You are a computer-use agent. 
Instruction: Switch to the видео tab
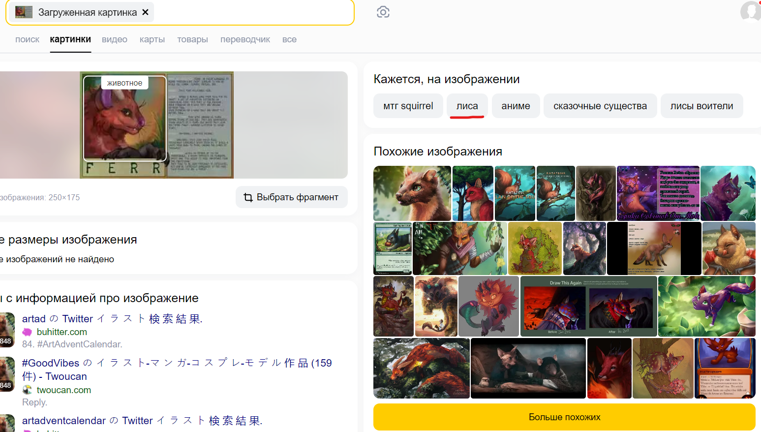115,39
